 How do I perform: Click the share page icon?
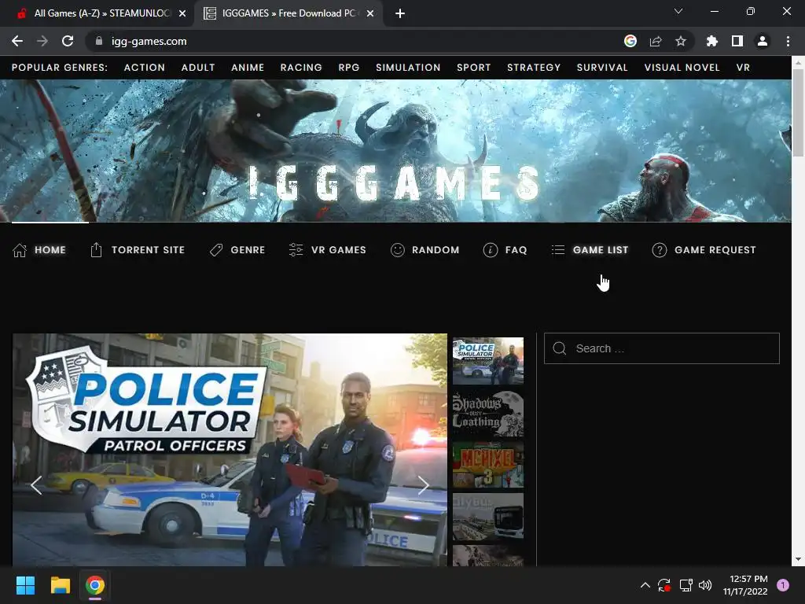pyautogui.click(x=656, y=41)
